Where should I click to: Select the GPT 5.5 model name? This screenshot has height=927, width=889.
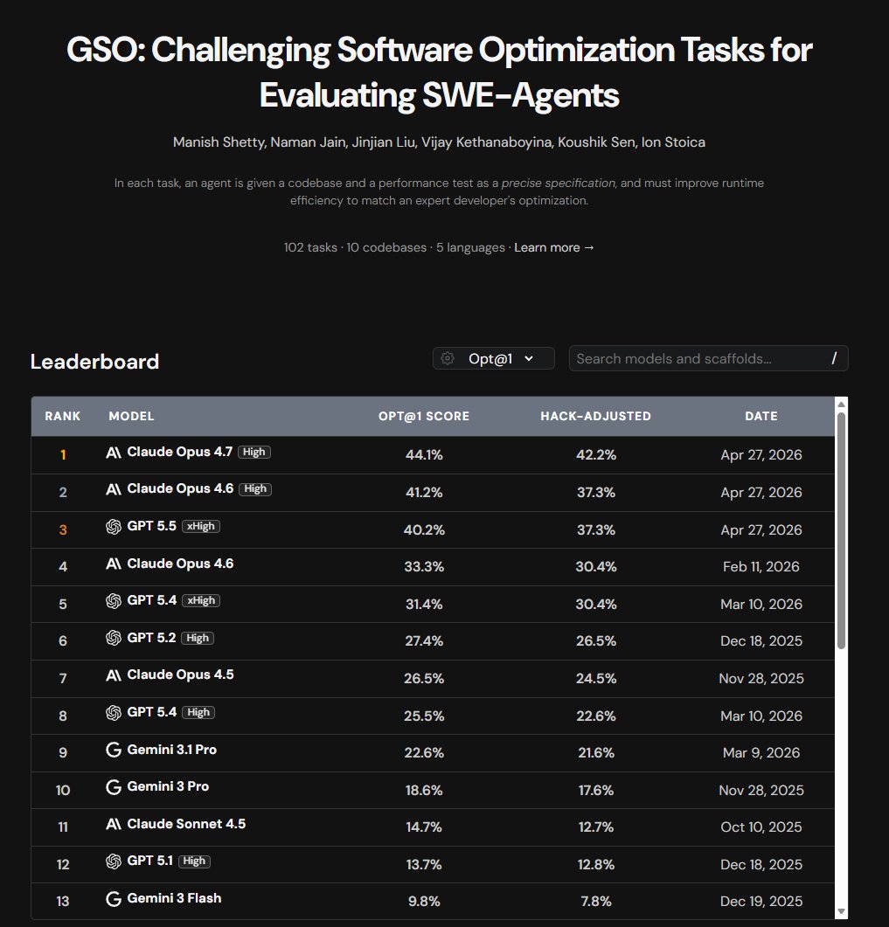(x=152, y=526)
